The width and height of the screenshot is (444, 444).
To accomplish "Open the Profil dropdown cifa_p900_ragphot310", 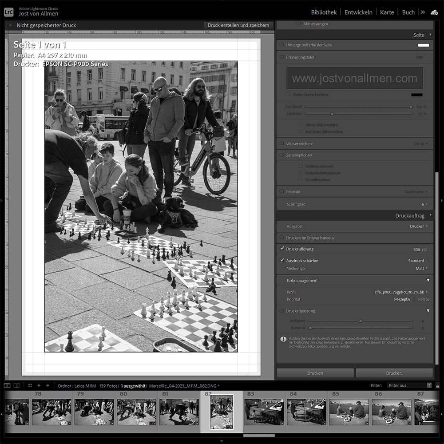I will pyautogui.click(x=401, y=292).
